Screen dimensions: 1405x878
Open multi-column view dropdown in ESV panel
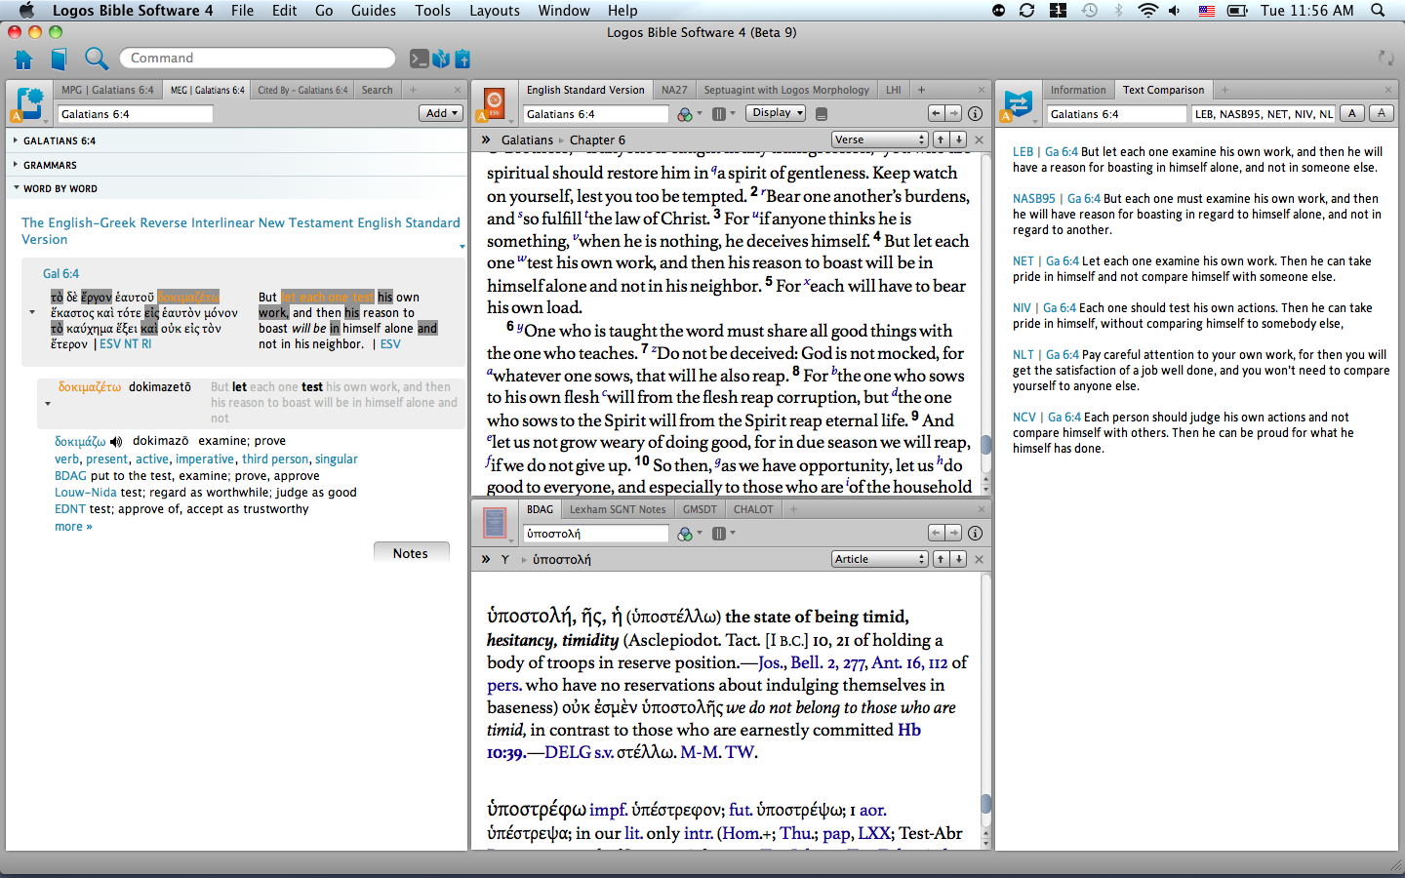pyautogui.click(x=723, y=114)
